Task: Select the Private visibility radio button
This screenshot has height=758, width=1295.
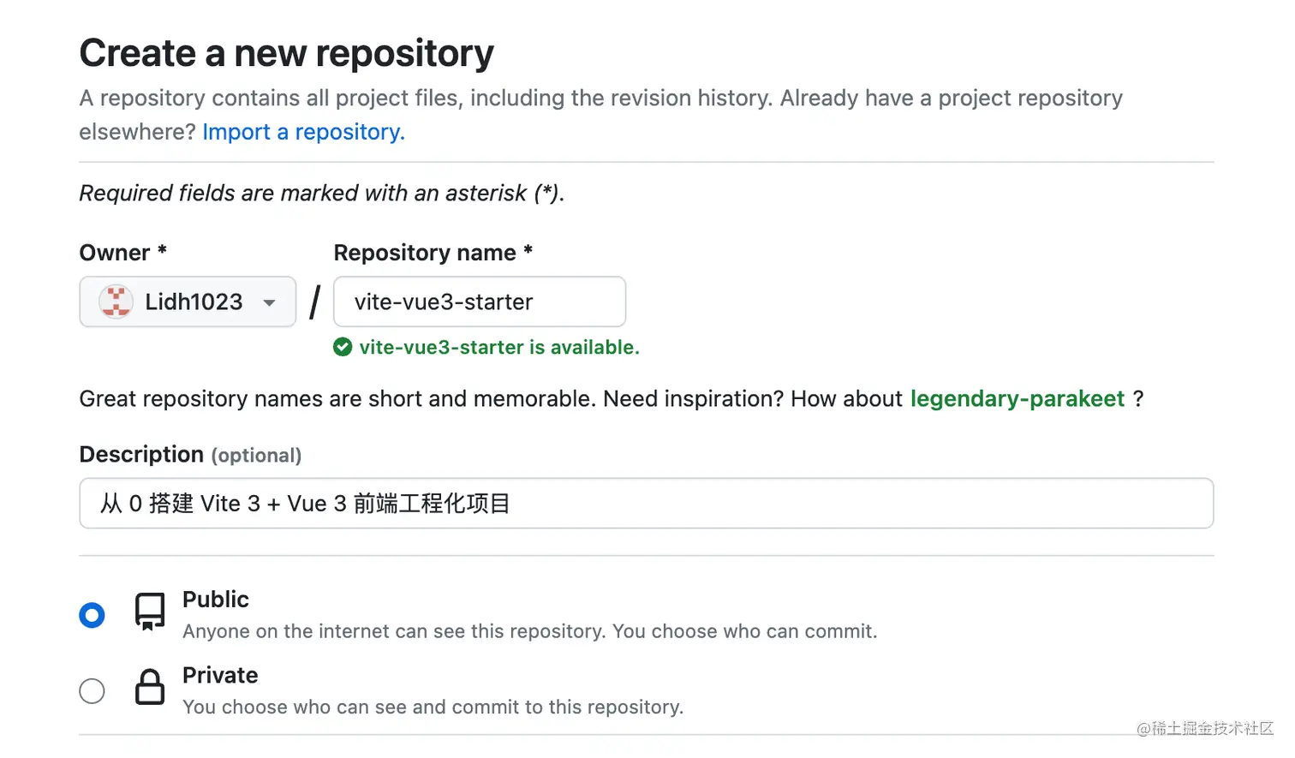Action: [92, 690]
